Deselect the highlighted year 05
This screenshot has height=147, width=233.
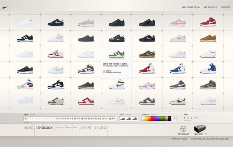(106, 119)
